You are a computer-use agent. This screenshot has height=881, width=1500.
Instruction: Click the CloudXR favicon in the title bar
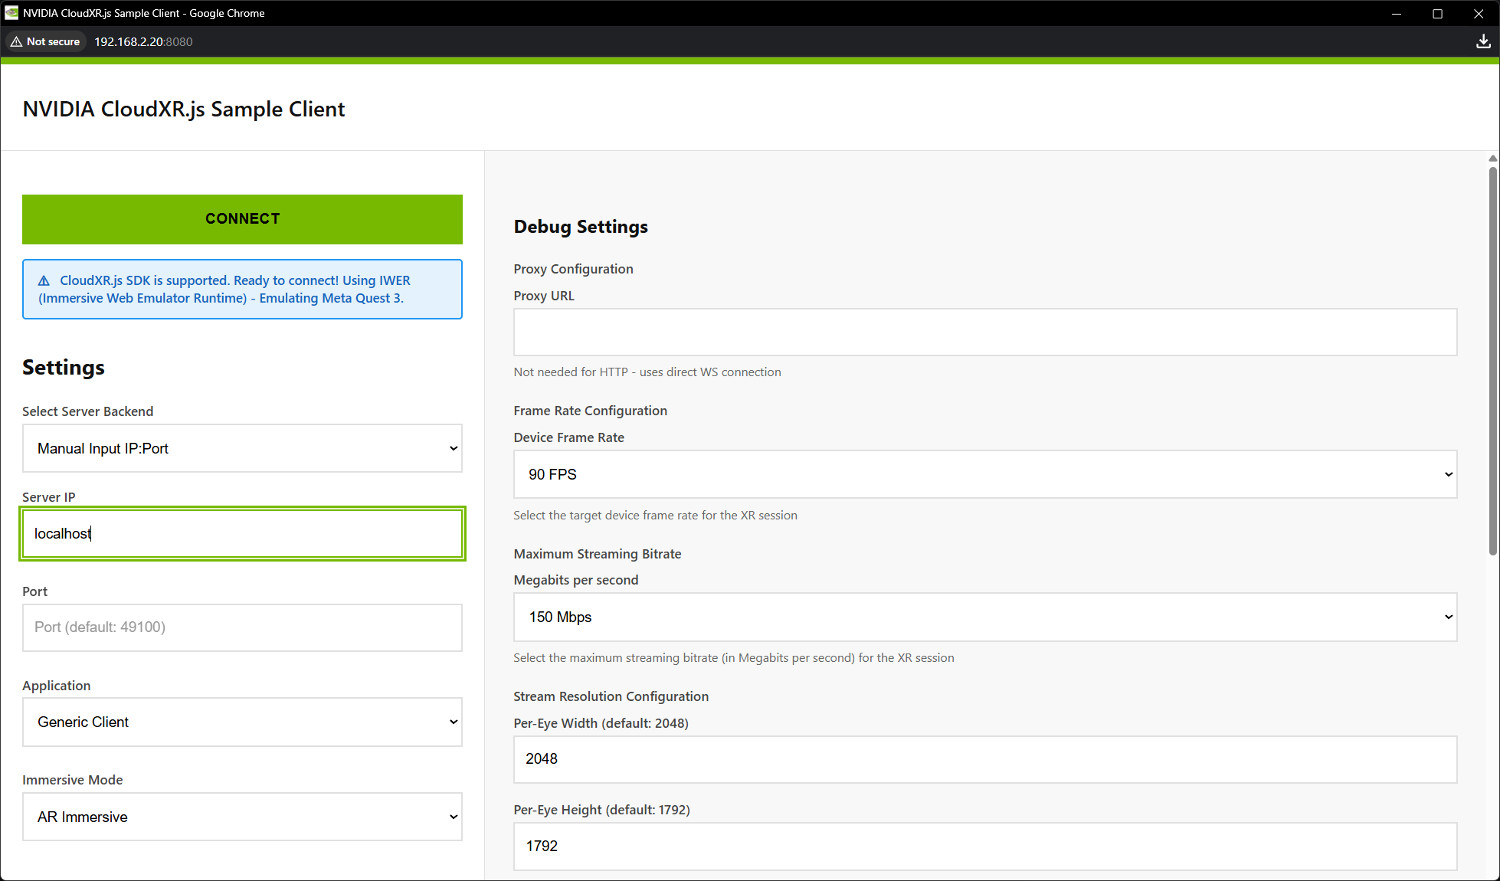(11, 13)
